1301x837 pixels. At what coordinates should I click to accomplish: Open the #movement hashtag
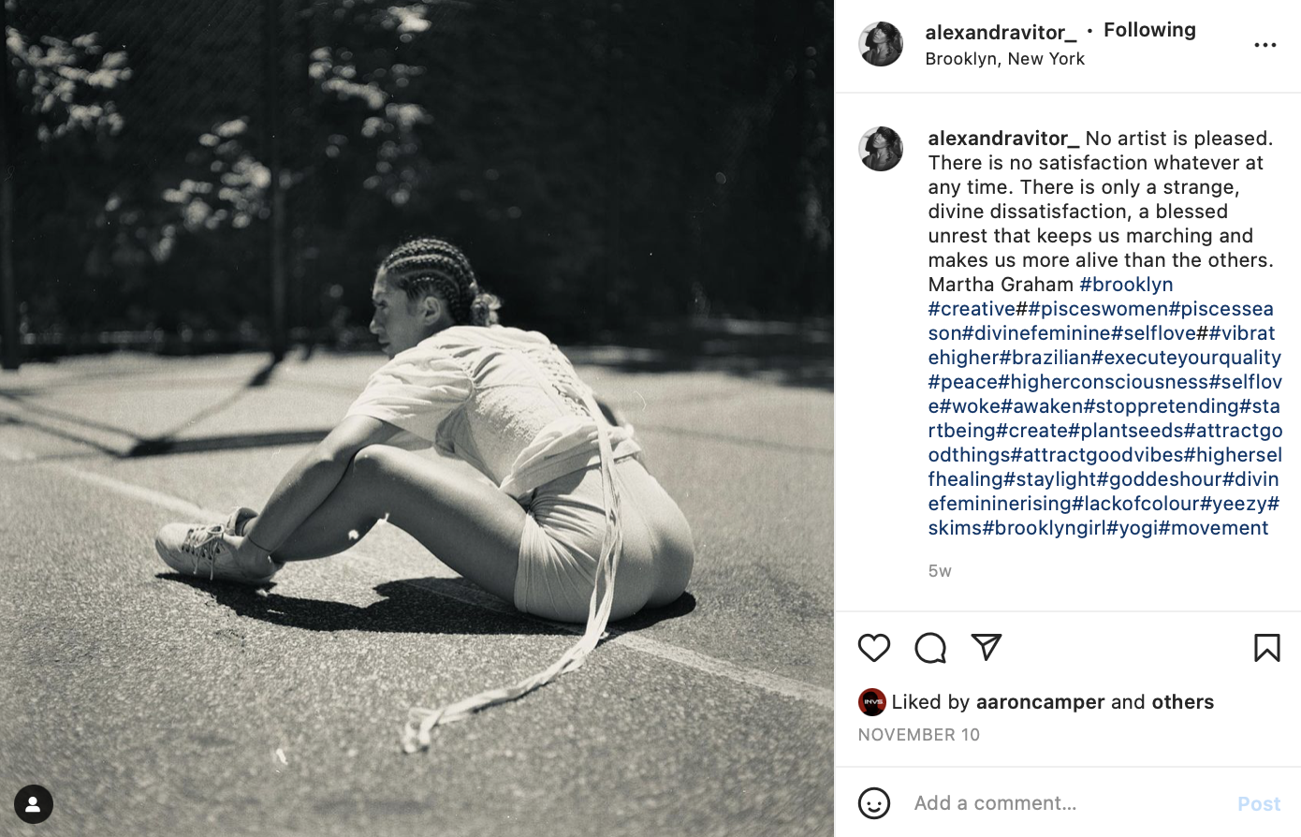1214,527
